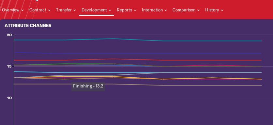Viewport: 273px width, 125px height.
Task: Click the y-axis label 20
Action: (x=9, y=35)
